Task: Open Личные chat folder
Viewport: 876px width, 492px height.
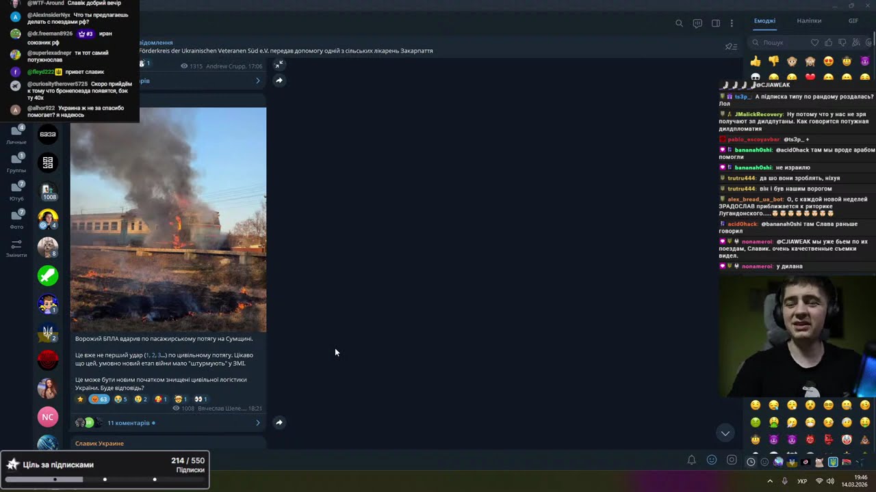Action: 16,135
